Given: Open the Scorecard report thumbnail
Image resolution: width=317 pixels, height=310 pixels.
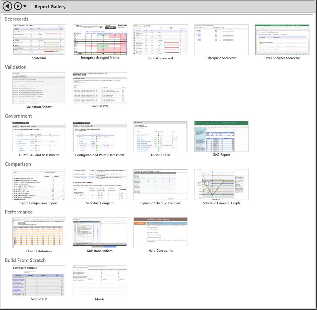Looking at the screenshot, I should tap(39, 40).
